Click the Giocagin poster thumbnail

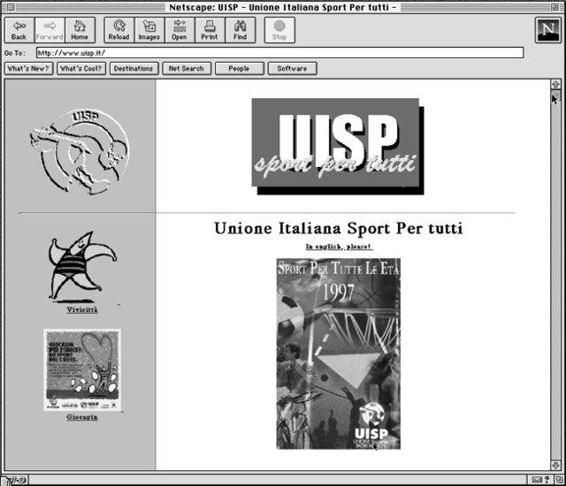(82, 370)
